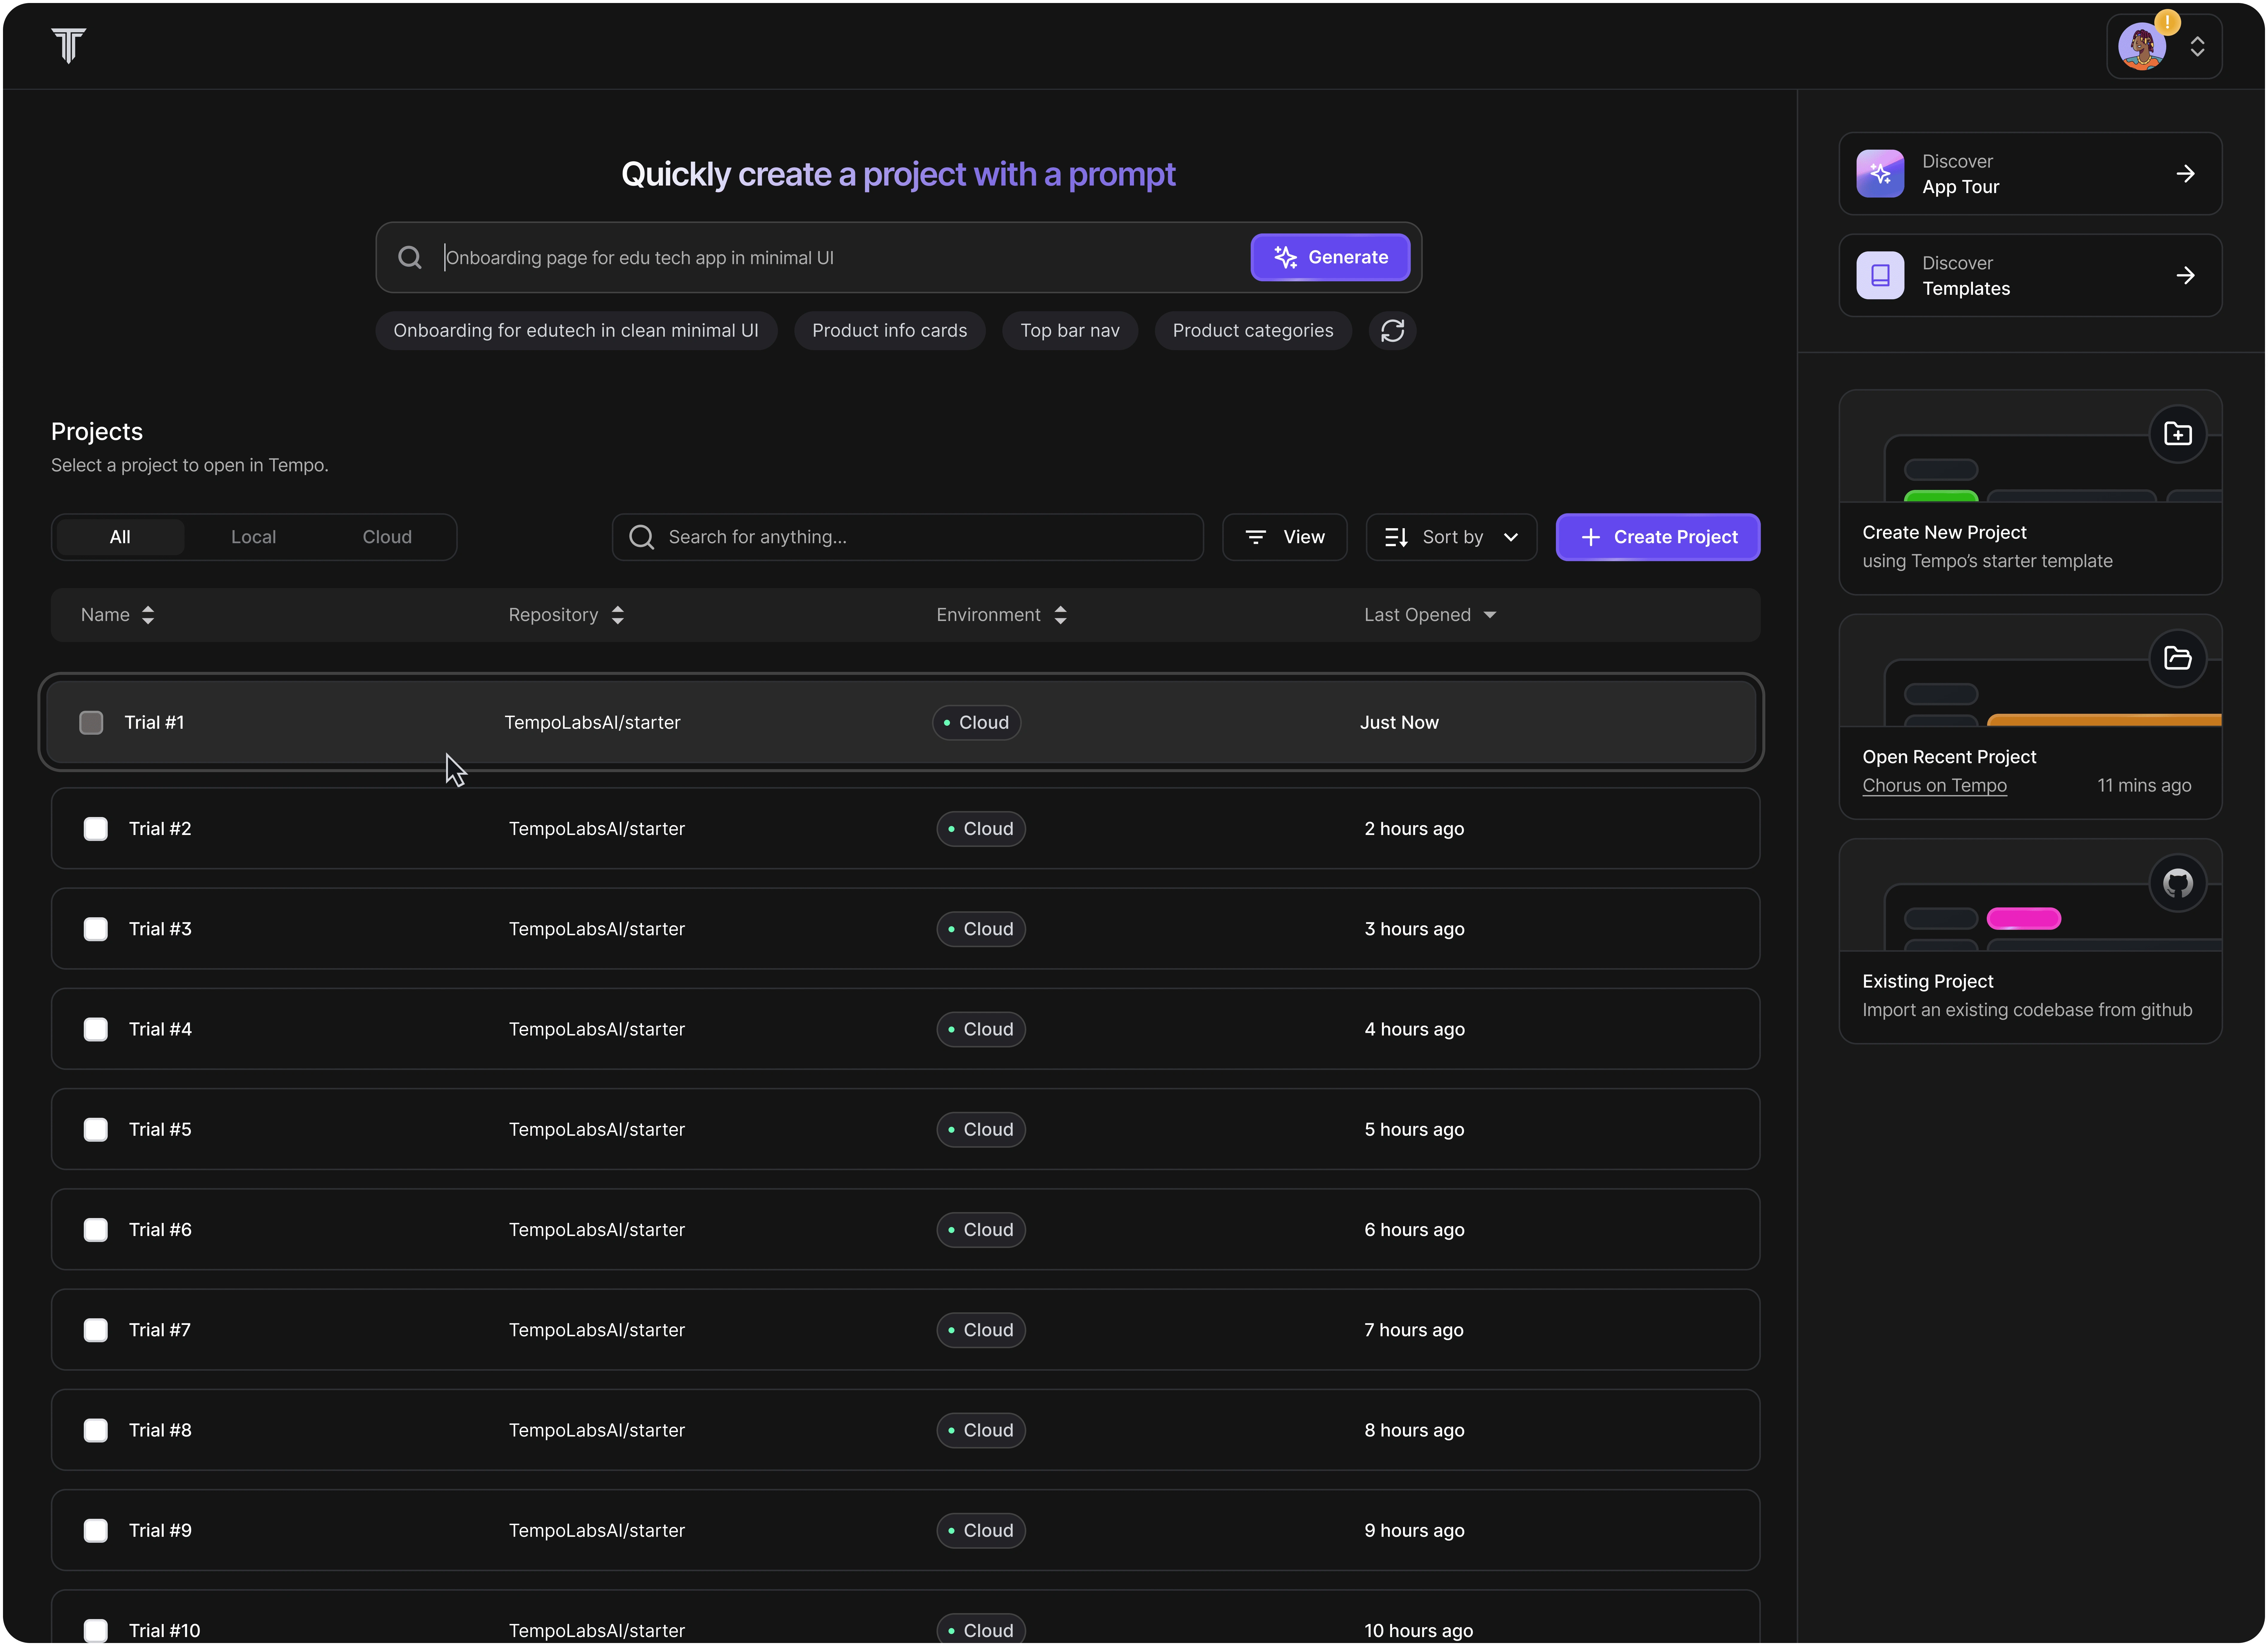2268x1646 pixels.
Task: Check the Trial #9 checkbox
Action: coord(96,1531)
